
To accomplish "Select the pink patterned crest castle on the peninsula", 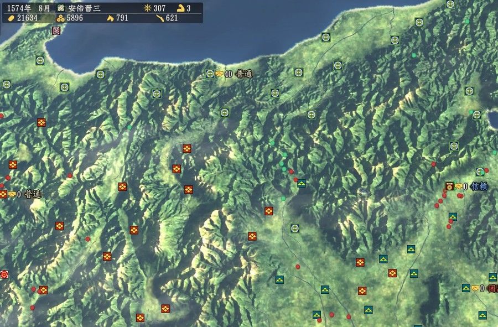I will pyautogui.click(x=56, y=31).
